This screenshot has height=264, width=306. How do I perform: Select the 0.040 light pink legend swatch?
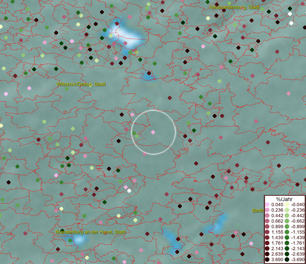pos(267,205)
